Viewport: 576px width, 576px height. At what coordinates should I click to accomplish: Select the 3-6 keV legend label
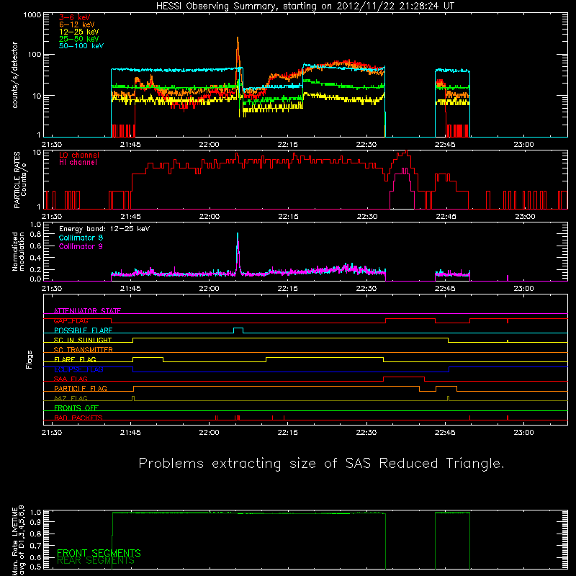[x=75, y=17]
